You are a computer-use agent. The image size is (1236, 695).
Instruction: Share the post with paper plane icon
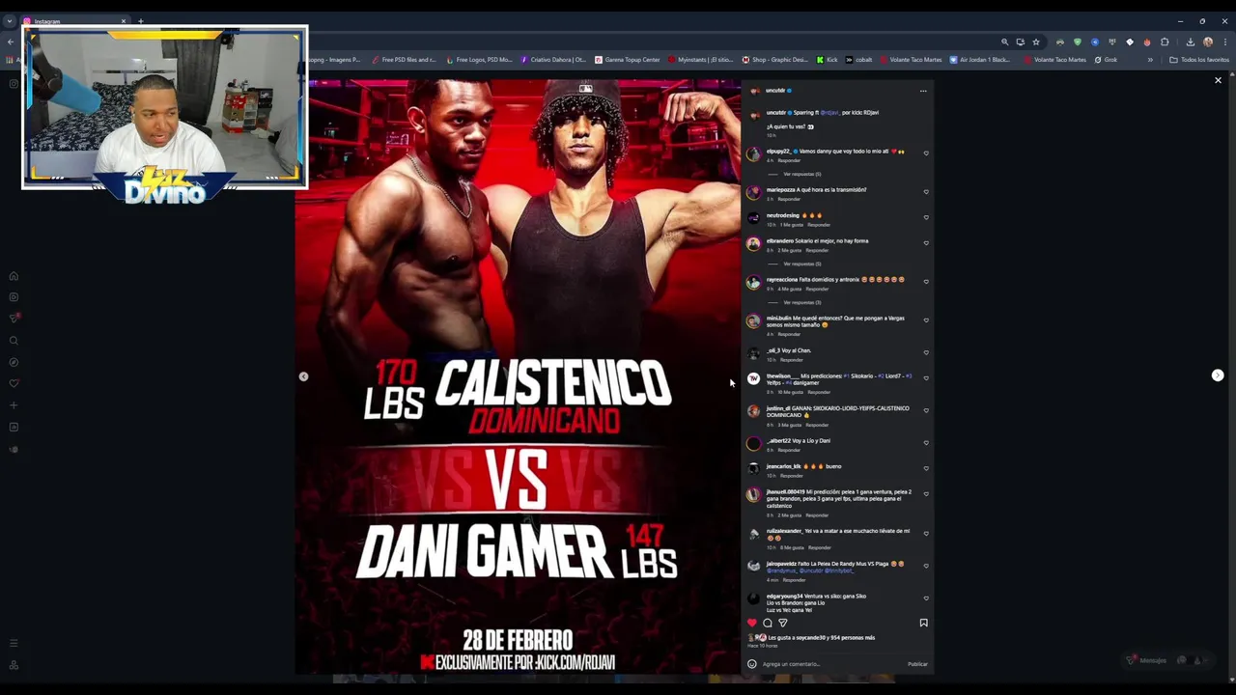coord(783,623)
